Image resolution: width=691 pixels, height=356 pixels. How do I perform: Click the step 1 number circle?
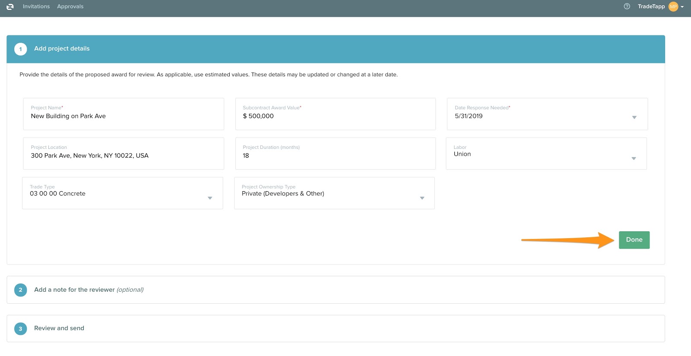pos(20,49)
